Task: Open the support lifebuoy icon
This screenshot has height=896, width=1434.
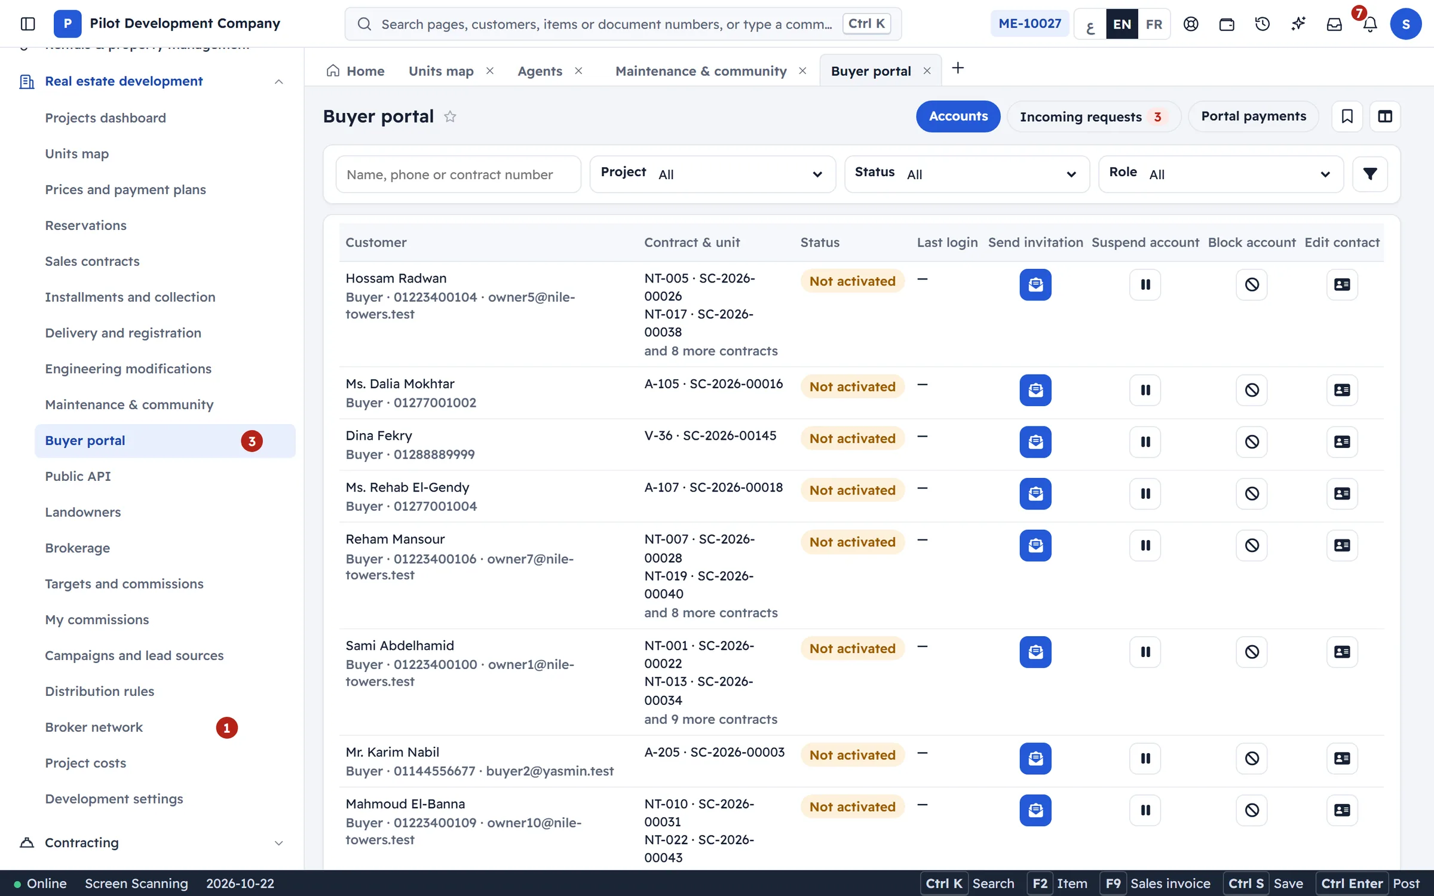Action: coord(1191,24)
